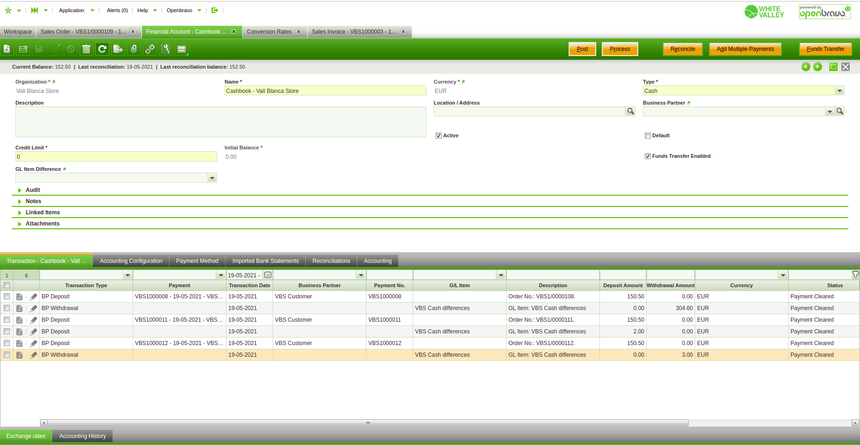This screenshot has width=860, height=445.
Task: Go to next record with green arrow
Action: click(x=818, y=67)
